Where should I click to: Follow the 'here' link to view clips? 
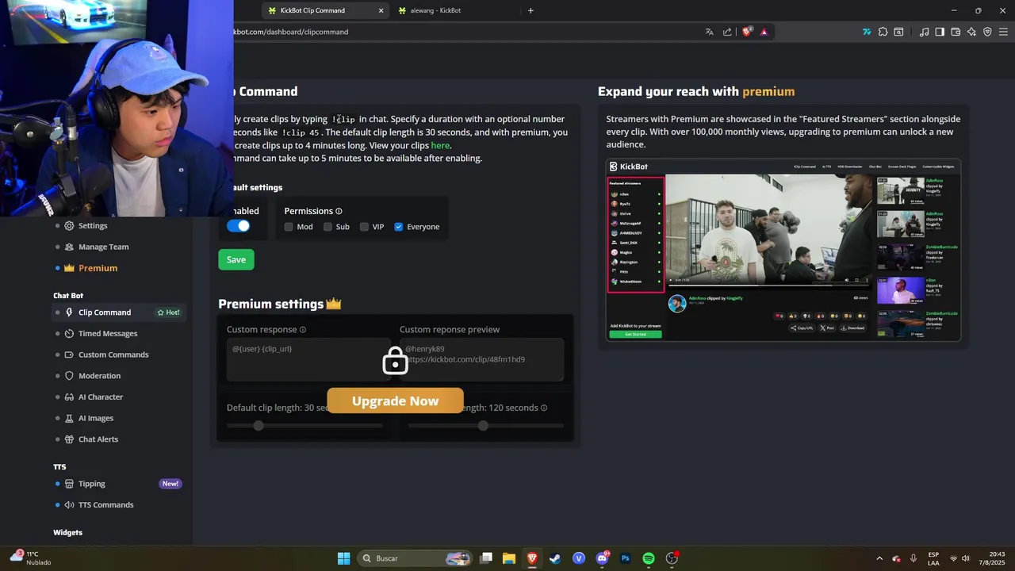click(x=440, y=146)
